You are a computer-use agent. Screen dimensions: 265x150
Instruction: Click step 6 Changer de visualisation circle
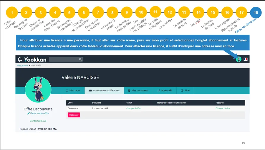click(x=84, y=13)
